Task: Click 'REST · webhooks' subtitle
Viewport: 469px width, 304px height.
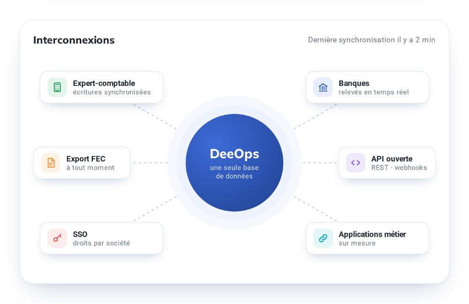Action: click(399, 168)
